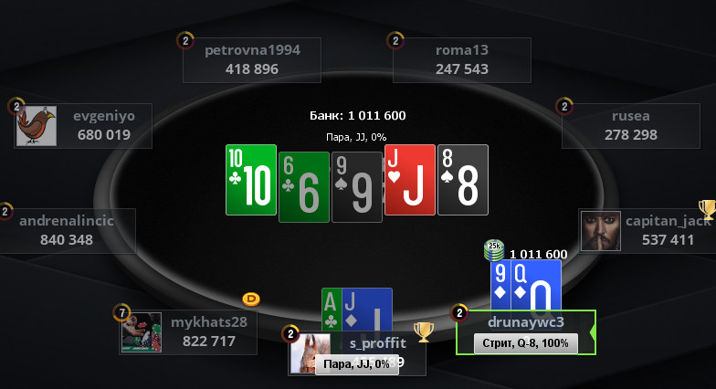
Task: Click the andrenalincic player panel
Action: 68,230
